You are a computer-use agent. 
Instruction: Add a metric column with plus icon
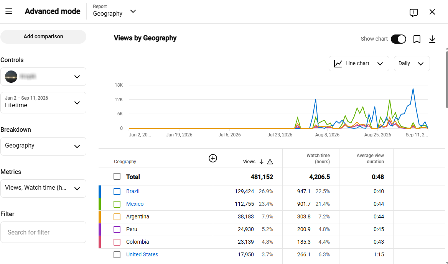point(213,158)
